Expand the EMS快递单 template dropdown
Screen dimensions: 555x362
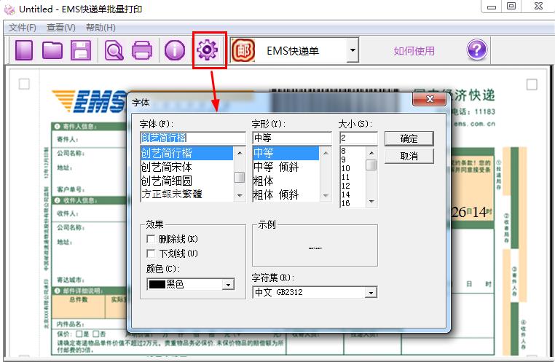coord(353,51)
